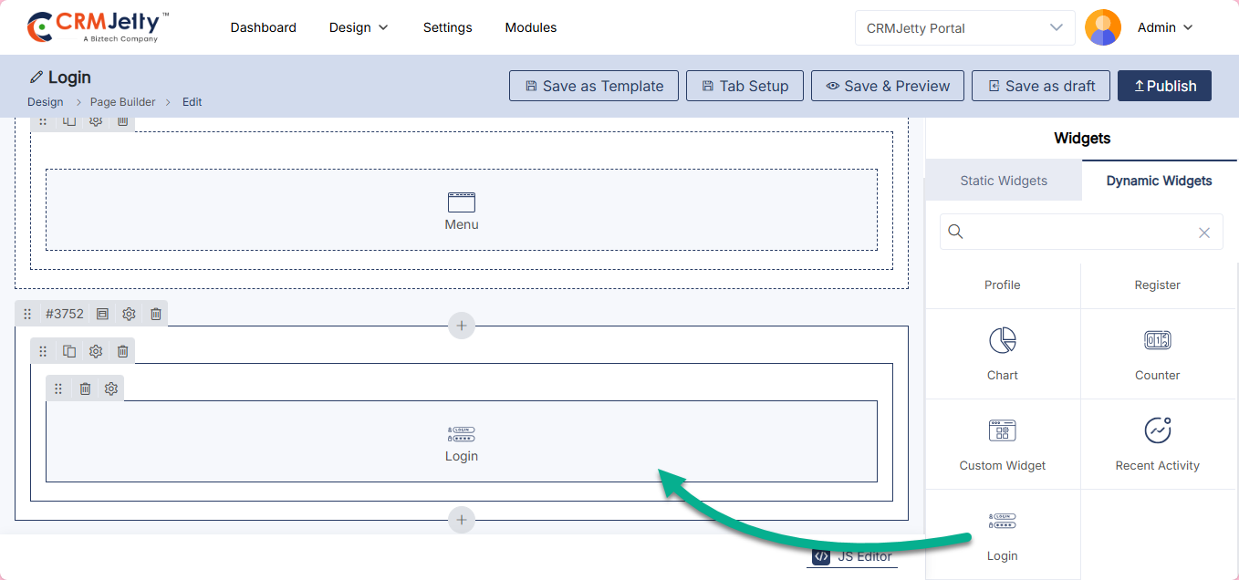Open settings gear of section #3752
The width and height of the screenshot is (1239, 580).
tap(129, 314)
